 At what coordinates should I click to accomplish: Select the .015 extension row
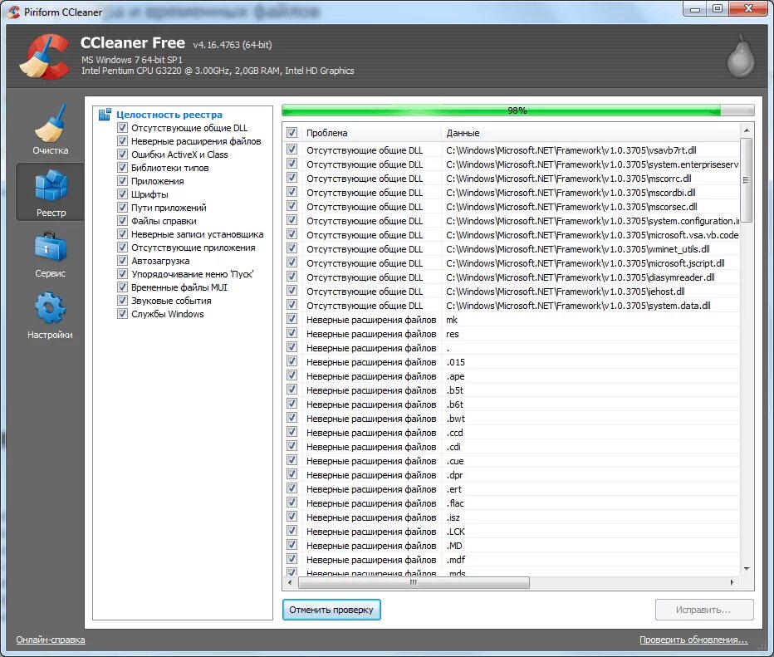tap(512, 362)
